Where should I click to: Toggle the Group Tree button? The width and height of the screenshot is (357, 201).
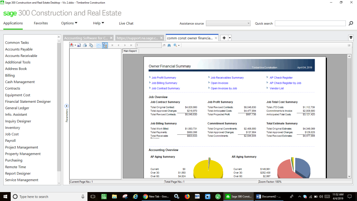tap(105, 45)
